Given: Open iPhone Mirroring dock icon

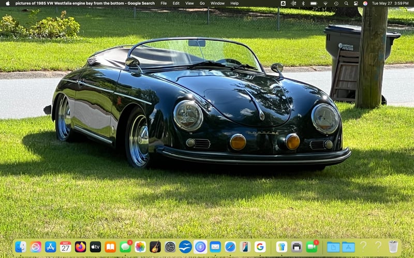Looking at the screenshot, I should click(245, 247).
